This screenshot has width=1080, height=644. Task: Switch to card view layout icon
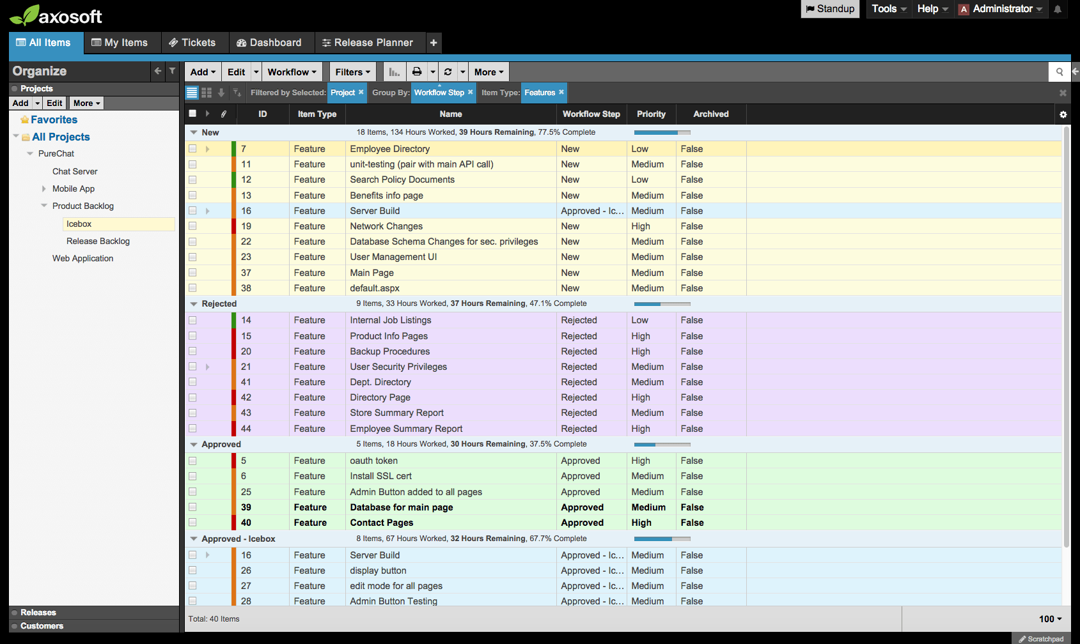pyautogui.click(x=207, y=93)
